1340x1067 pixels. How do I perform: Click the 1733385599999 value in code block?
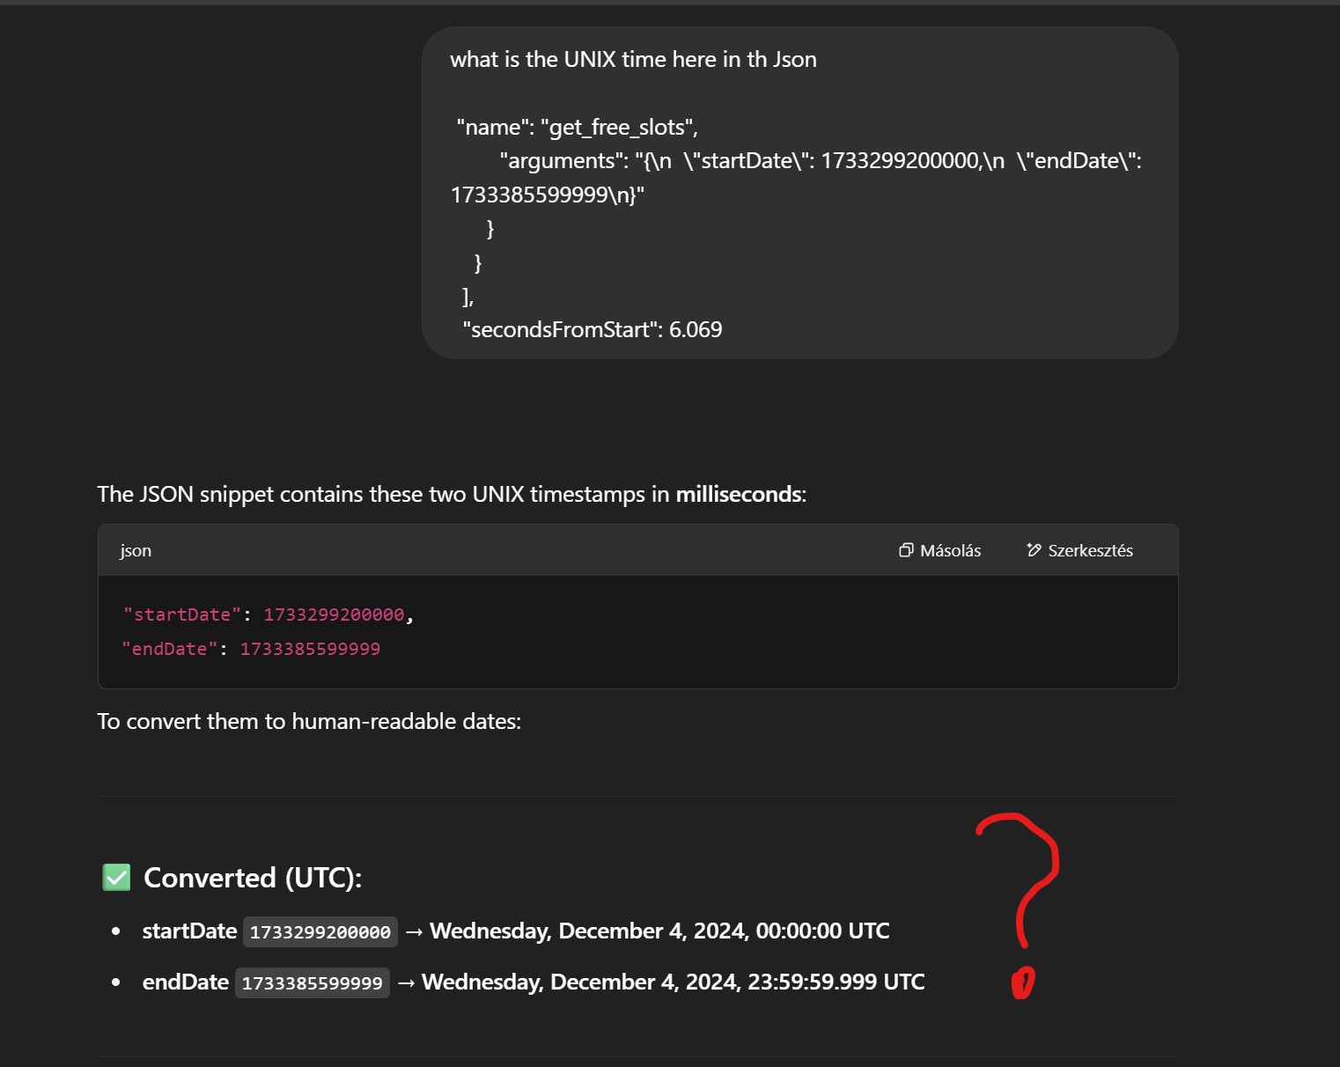click(310, 649)
